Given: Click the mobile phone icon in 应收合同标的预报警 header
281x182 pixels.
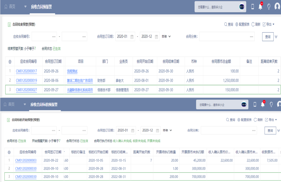Looking at the screenshot, I should coord(255,104).
